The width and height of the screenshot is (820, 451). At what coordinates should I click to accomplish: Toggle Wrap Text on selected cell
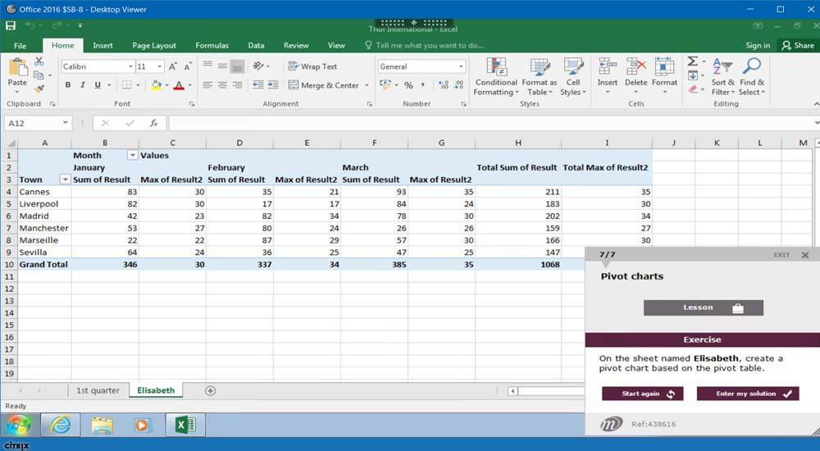[312, 66]
